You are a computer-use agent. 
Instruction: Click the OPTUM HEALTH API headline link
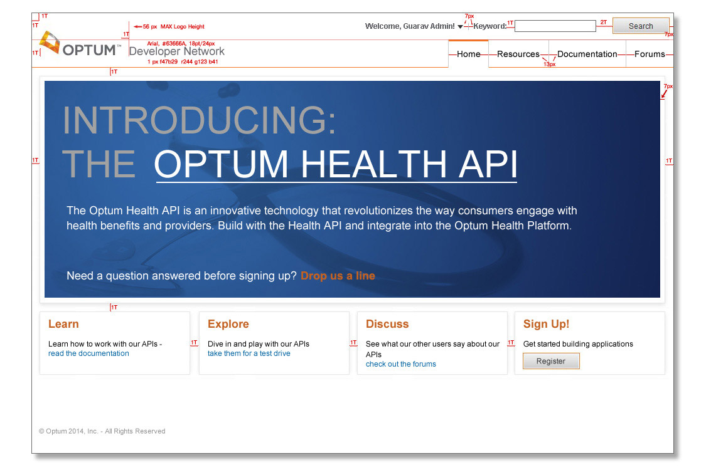tap(335, 164)
